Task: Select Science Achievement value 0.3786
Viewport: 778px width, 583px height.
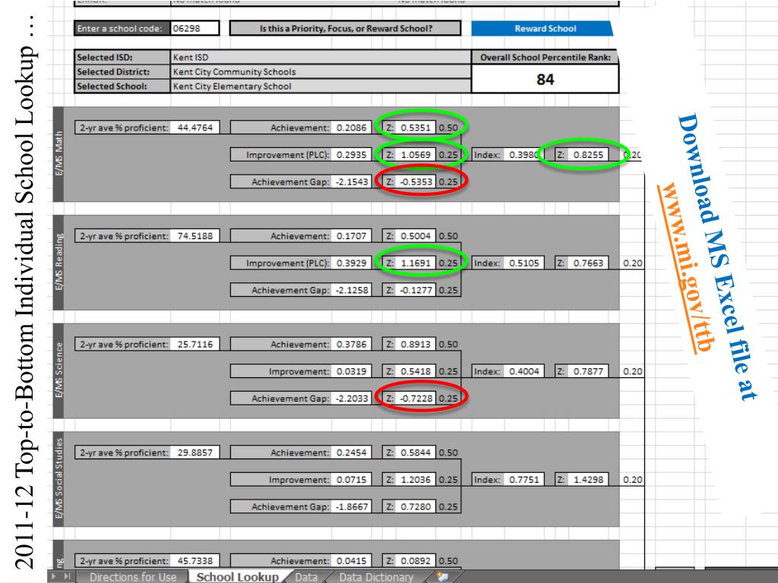Action: point(351,344)
